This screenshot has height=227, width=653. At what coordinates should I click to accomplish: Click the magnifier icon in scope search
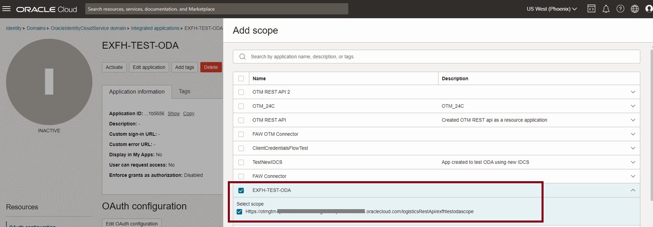[242, 57]
